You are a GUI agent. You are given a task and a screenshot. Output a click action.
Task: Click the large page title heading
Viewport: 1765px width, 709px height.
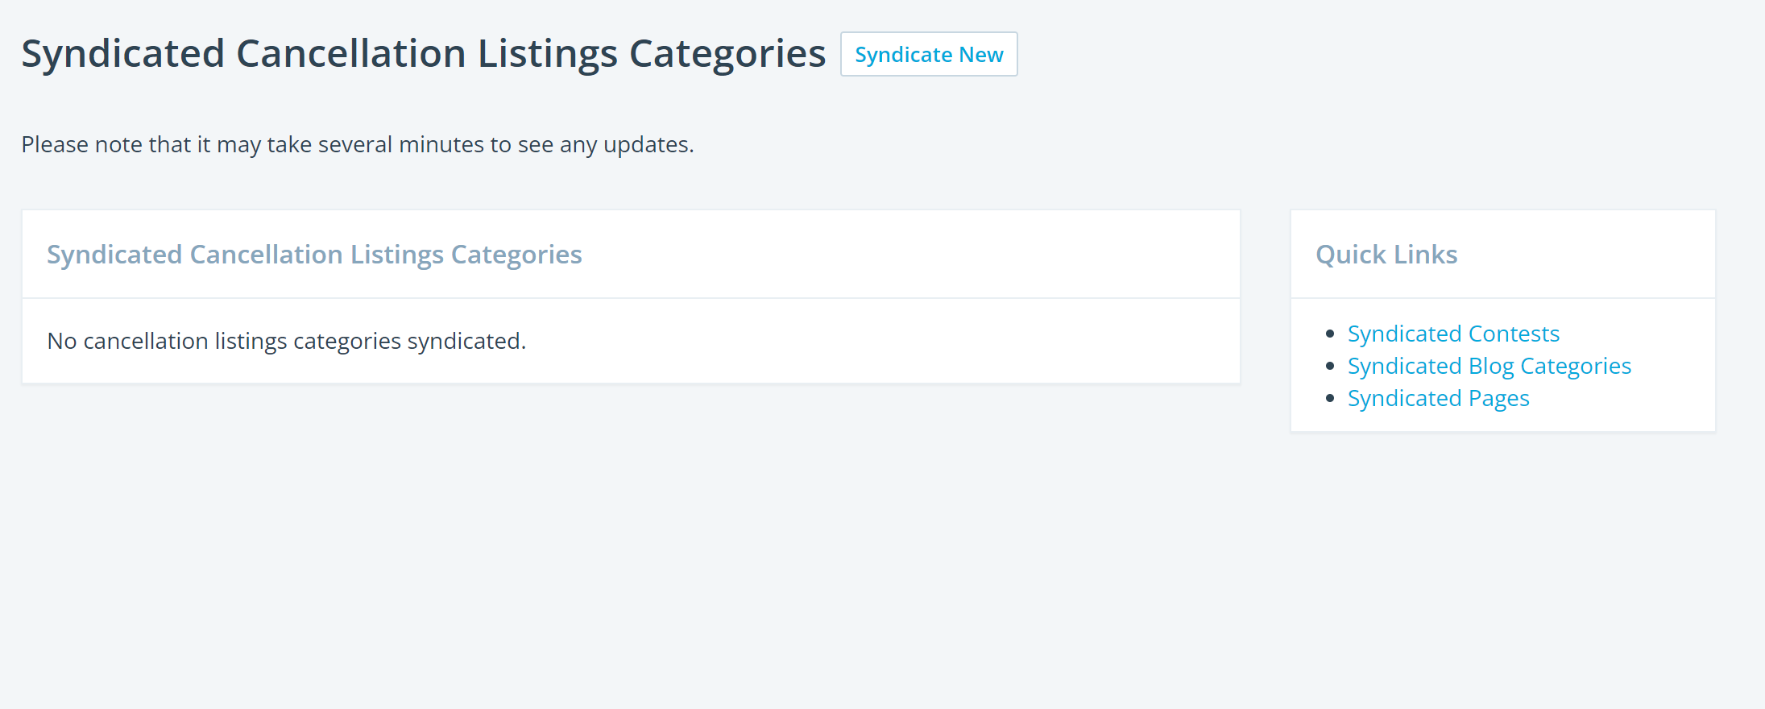(423, 54)
